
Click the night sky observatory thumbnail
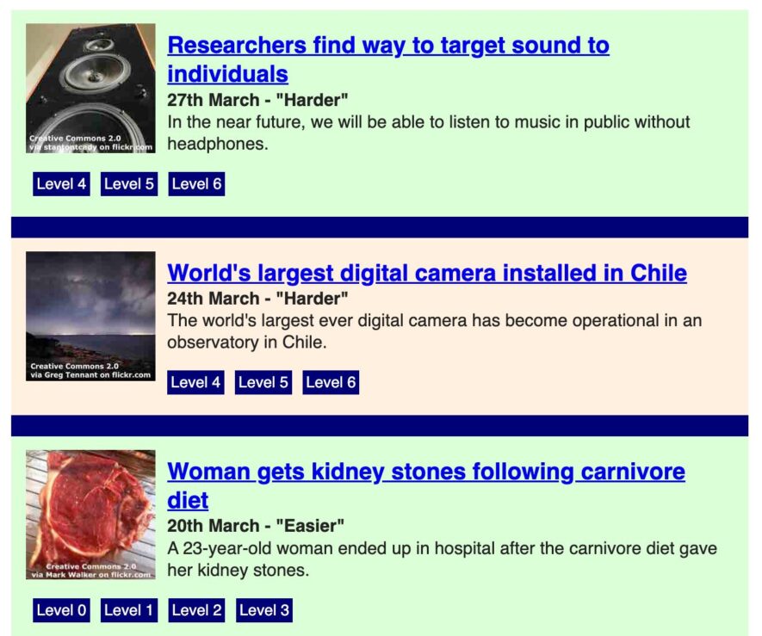coord(90,316)
